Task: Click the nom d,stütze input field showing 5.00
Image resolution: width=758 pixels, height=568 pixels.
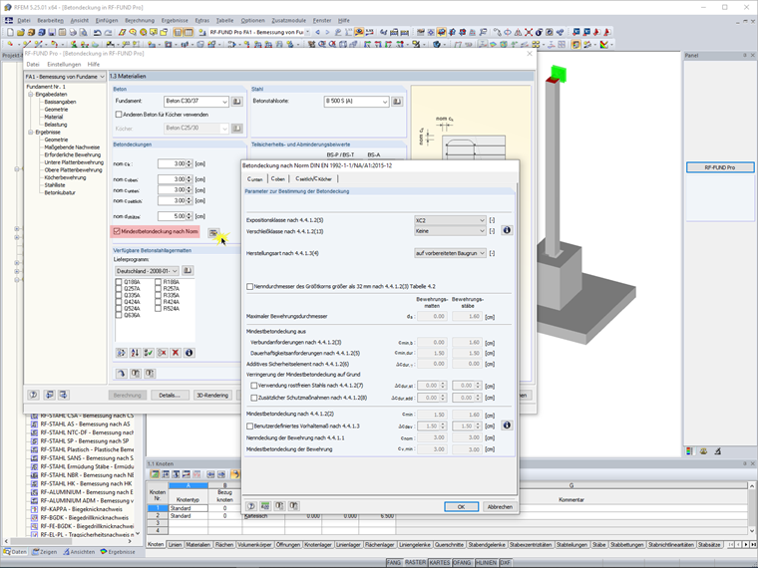Action: coord(172,216)
